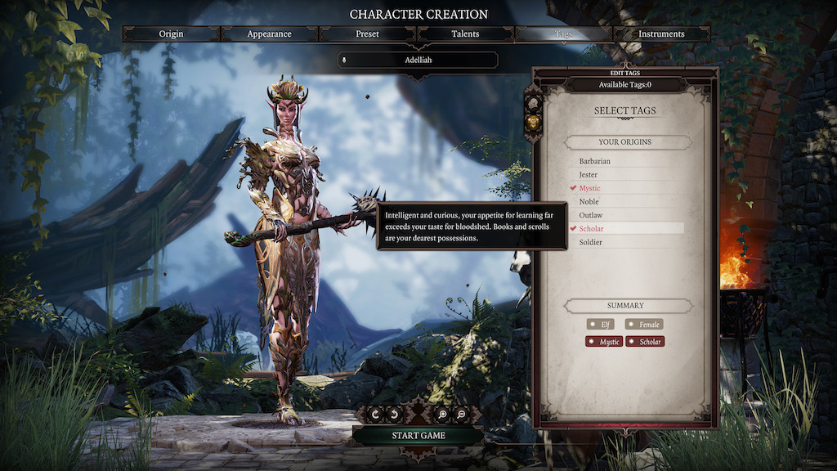Open the Talents tab
The image size is (837, 471).
[465, 34]
